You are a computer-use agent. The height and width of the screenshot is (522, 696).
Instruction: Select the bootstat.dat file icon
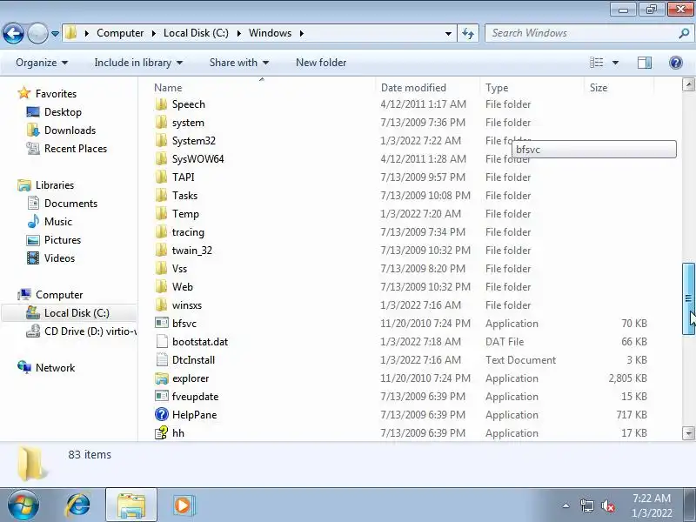162,341
